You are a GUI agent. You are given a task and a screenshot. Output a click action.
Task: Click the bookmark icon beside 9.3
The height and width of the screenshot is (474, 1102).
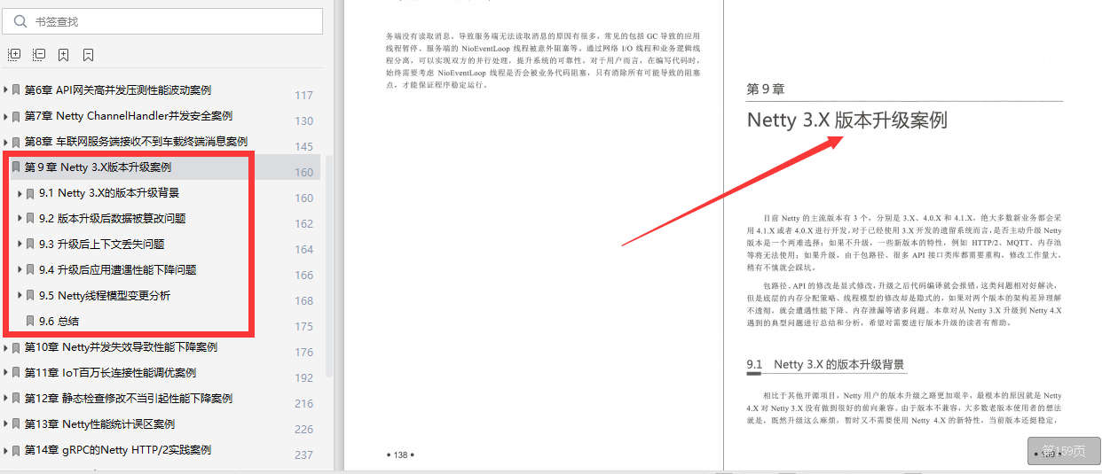(30, 245)
